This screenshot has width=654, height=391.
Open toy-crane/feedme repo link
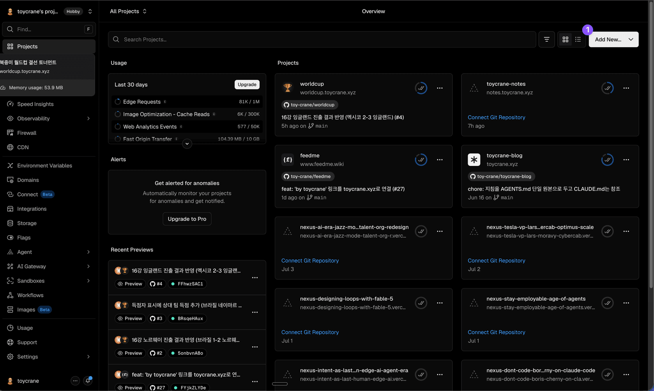point(308,176)
